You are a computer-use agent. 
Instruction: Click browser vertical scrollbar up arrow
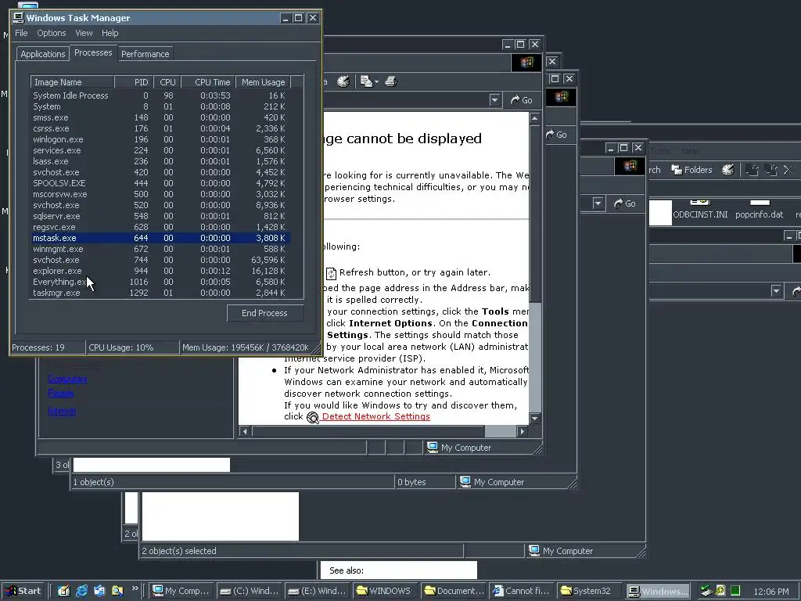(x=534, y=118)
